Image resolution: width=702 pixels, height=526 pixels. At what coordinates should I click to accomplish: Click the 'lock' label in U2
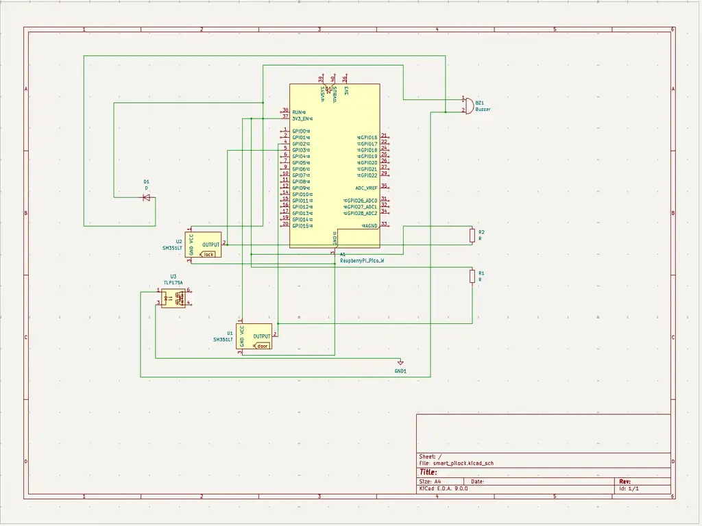click(x=208, y=254)
